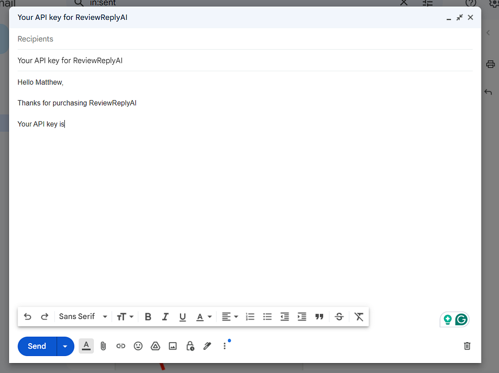This screenshot has height=373, width=499.
Task: Send the email
Action: 37,346
